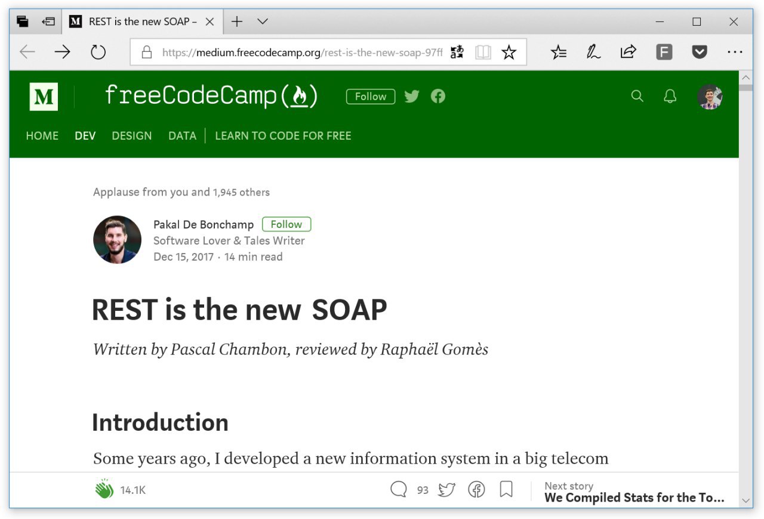Click the address bar URL field
Screen dimensions: 764x519
pos(303,52)
